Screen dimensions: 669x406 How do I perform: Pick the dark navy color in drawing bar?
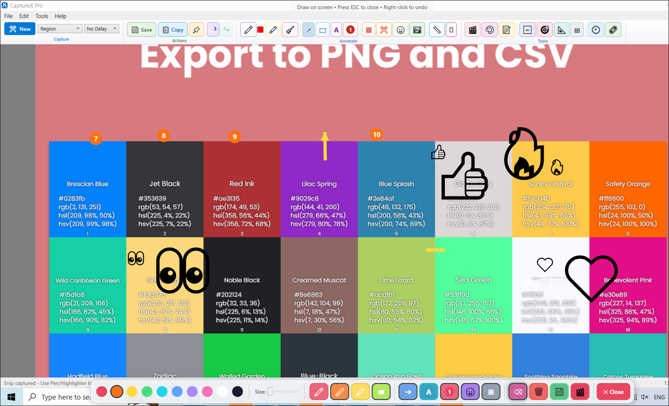[x=237, y=391]
